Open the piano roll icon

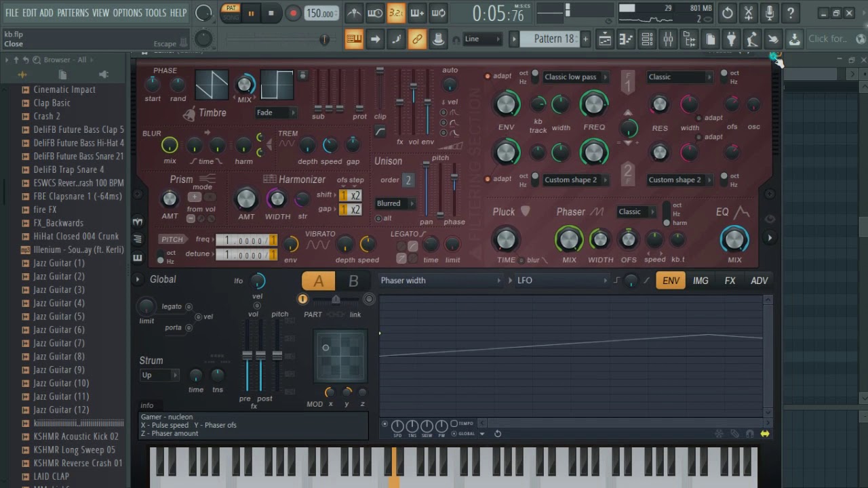626,39
